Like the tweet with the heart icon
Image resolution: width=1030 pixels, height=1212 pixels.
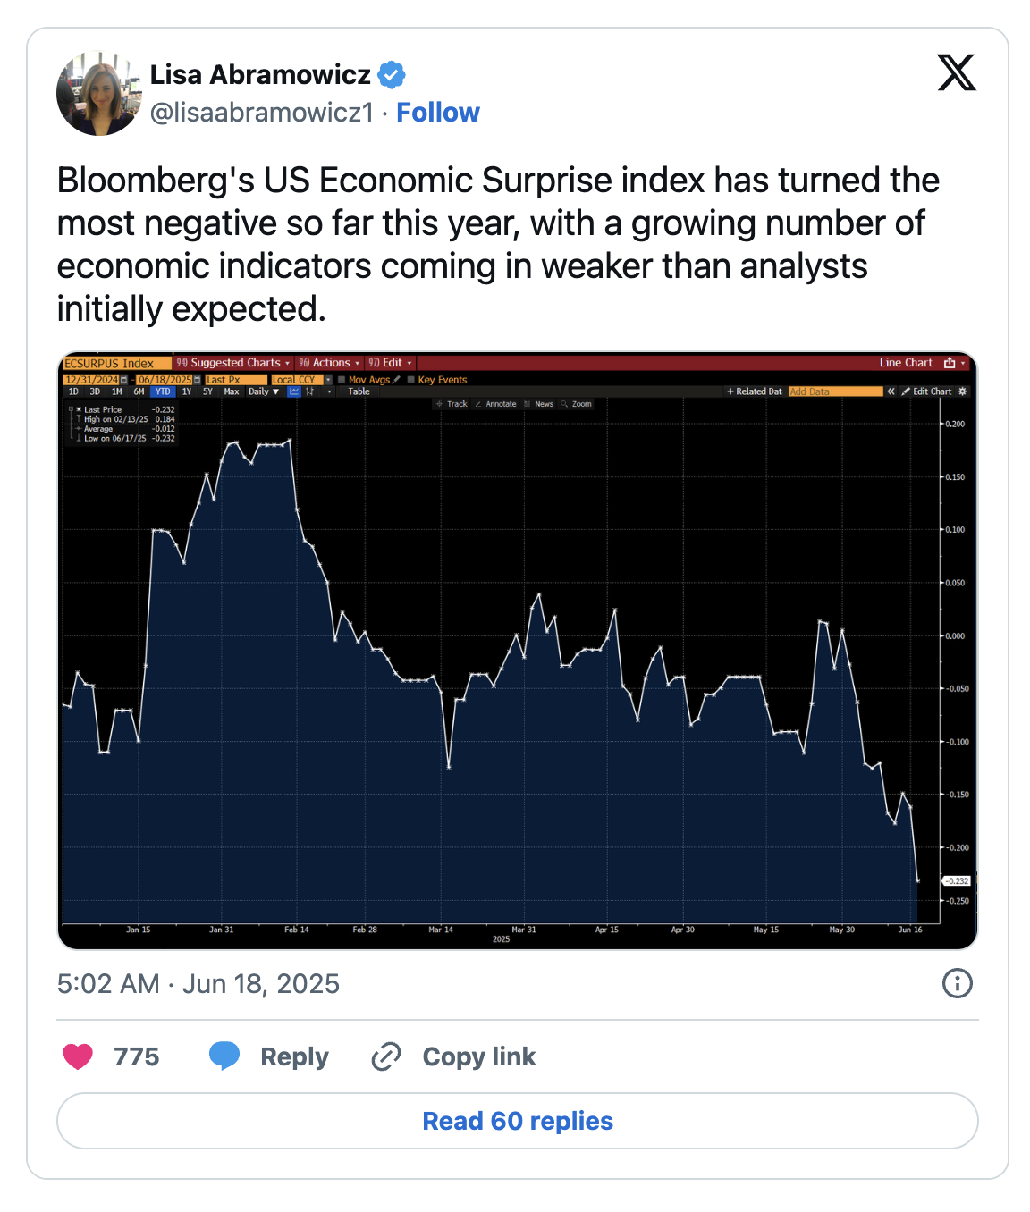(79, 1056)
